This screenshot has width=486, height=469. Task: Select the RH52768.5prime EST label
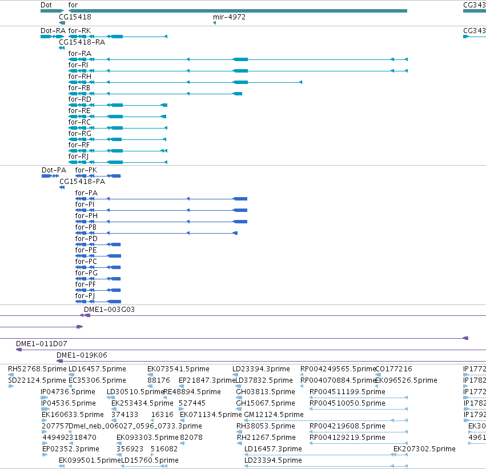pos(37,369)
